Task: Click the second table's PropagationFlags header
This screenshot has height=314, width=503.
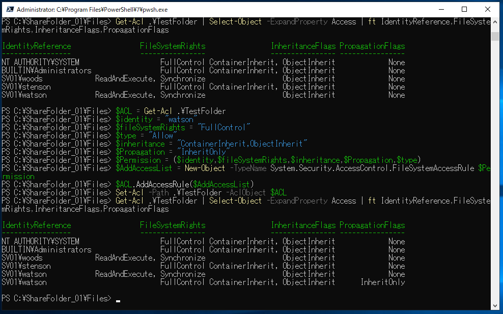Action: pos(372,225)
